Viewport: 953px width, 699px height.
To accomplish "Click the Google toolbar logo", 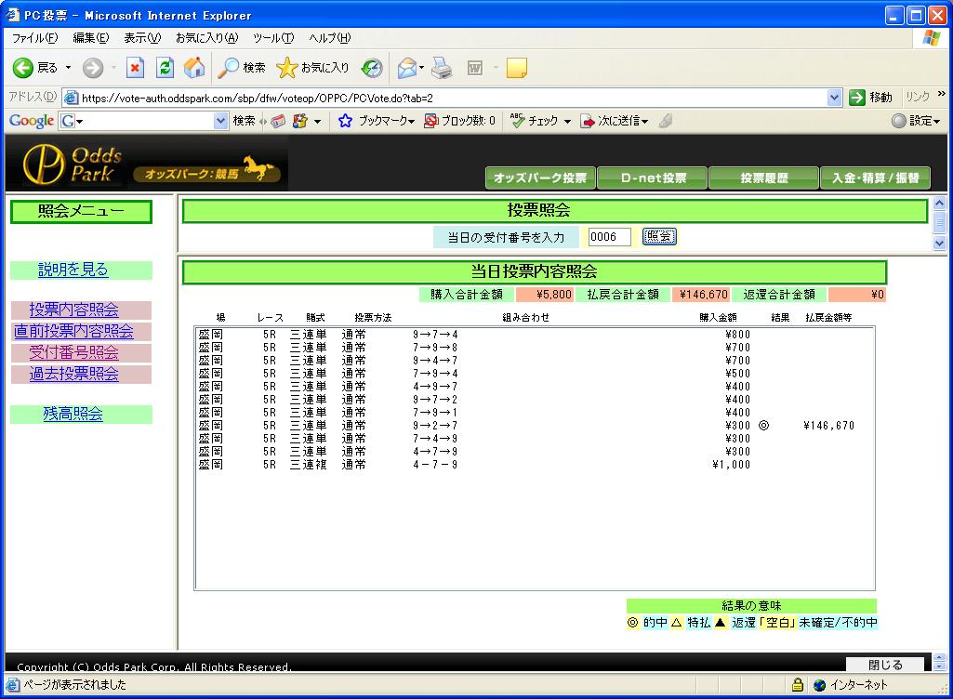I will [x=31, y=121].
